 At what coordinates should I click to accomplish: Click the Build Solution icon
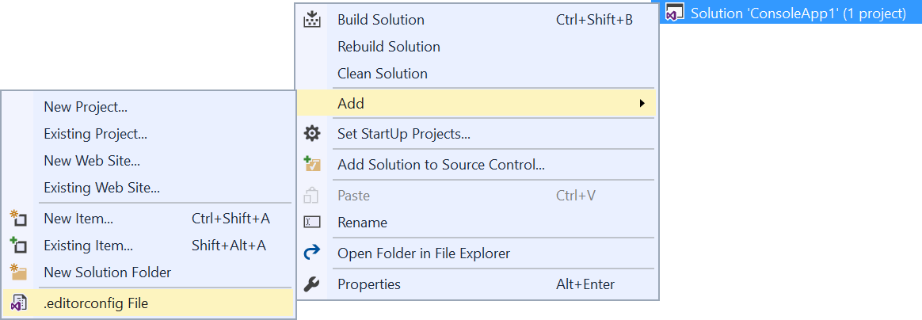pyautogui.click(x=311, y=20)
